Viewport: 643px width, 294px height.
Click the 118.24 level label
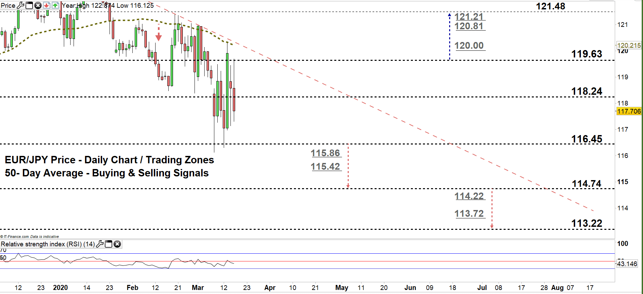(587, 91)
